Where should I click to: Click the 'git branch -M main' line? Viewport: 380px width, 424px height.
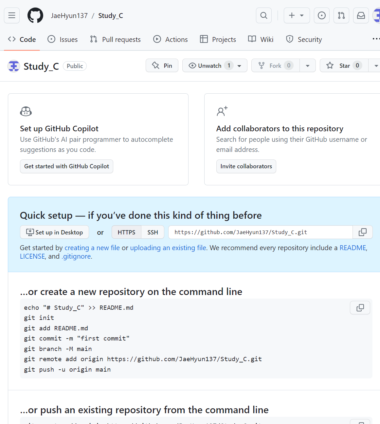point(58,349)
